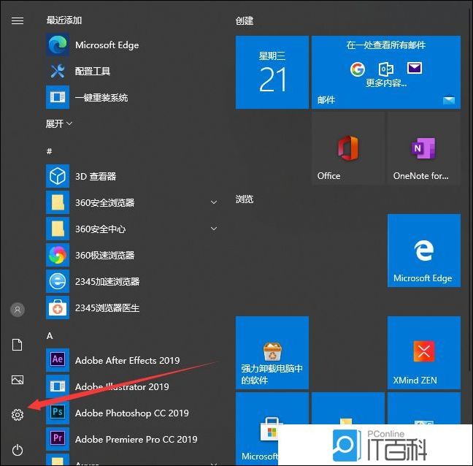473x466 pixels.
Task: Open 3D 查看器 app
Action: tap(131, 176)
